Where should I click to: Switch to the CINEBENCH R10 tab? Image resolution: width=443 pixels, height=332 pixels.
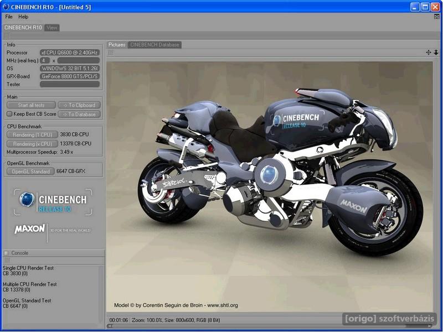[23, 28]
